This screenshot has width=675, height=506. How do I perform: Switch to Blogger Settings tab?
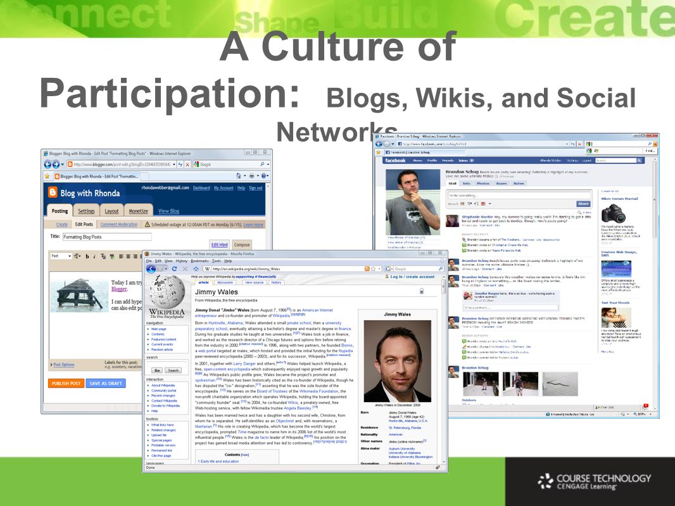[x=86, y=210]
